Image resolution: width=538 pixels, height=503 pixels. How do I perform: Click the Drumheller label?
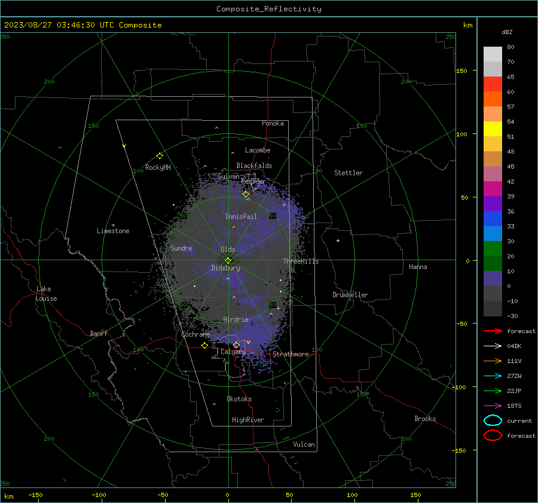tap(350, 295)
